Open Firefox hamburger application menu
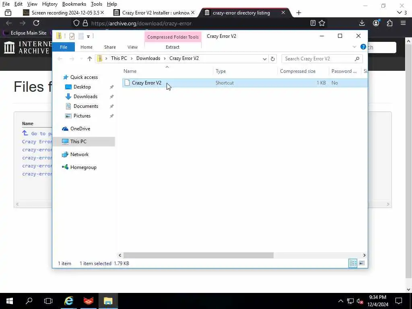Viewport: 412px width, 309px height. coord(403,23)
